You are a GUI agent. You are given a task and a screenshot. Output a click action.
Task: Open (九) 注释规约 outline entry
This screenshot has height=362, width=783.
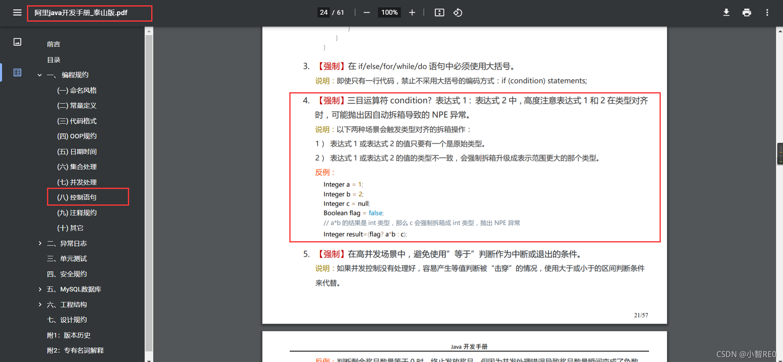pos(77,213)
